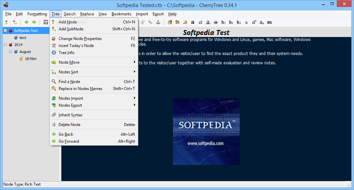Choose Add SubNode menu entry
Image resolution: width=354 pixels, height=190 pixels.
[x=94, y=29]
